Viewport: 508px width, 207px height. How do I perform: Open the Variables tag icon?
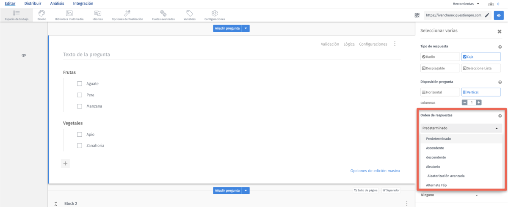190,13
